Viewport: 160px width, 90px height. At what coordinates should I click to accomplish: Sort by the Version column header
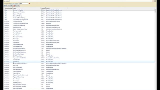(43, 8)
